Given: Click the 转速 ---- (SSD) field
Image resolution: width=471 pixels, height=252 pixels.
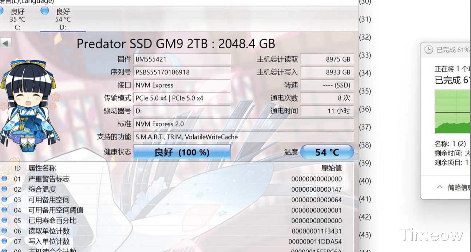Looking at the screenshot, I should (327, 85).
